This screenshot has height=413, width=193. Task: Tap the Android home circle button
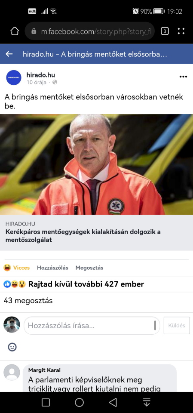click(x=79, y=402)
